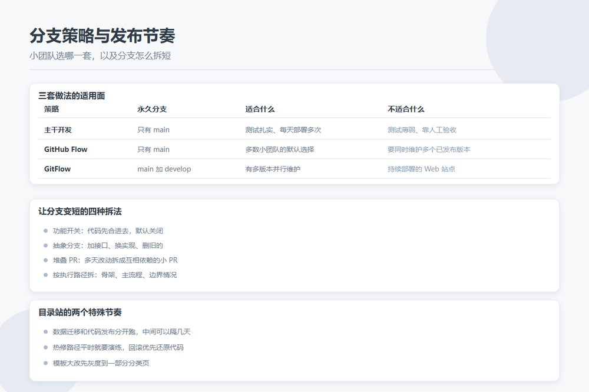This screenshot has width=589, height=392.
Task: Click the cell 测试薄弱、靠人工验收
Action: click(422, 130)
